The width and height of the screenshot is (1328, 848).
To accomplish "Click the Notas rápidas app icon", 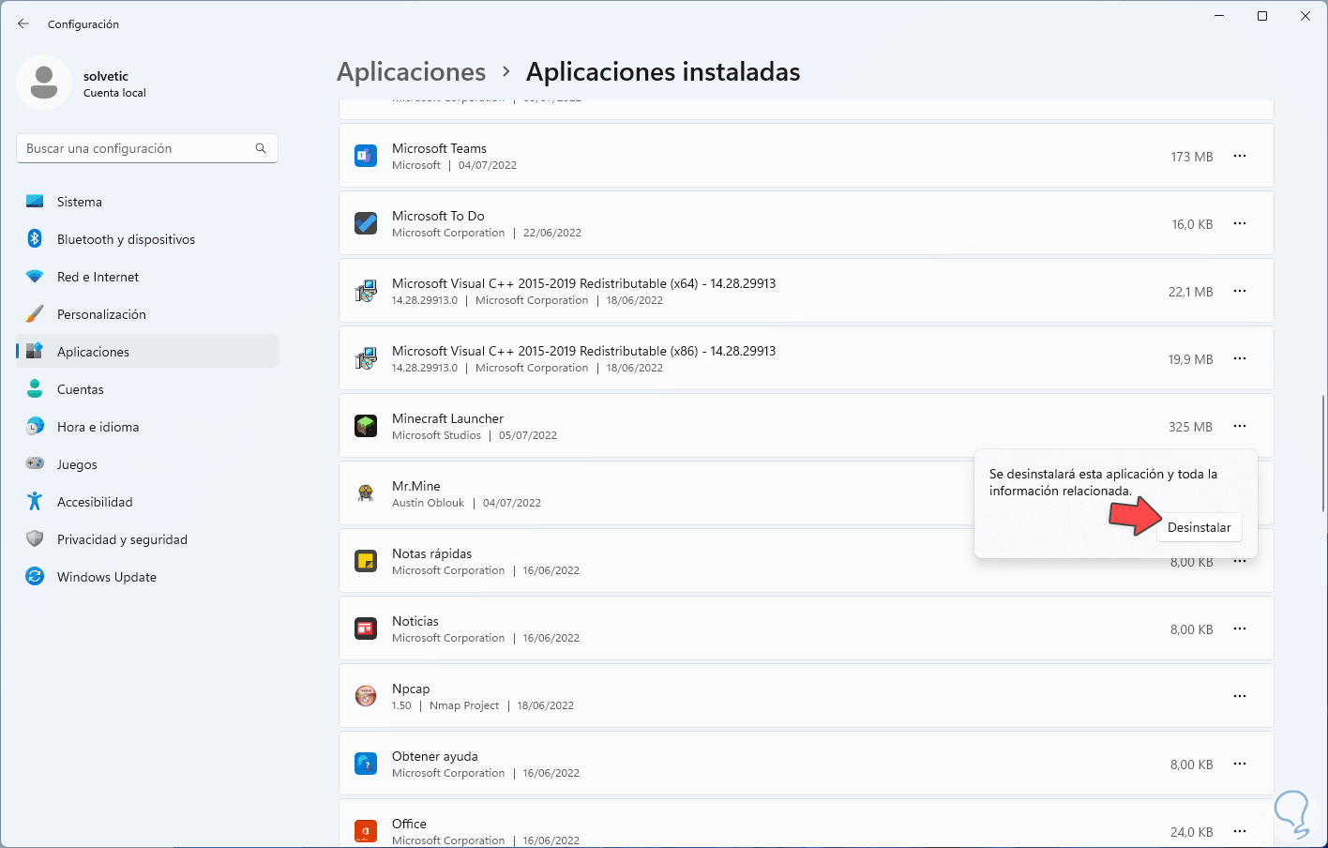I will tap(366, 561).
